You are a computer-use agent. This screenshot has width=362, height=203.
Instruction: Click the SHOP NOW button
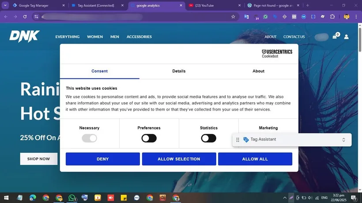[x=38, y=159]
